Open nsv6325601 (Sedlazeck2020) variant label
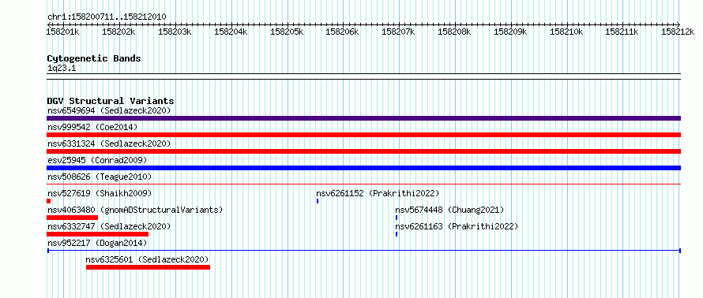Image resolution: width=703 pixels, height=298 pixels. [x=147, y=259]
